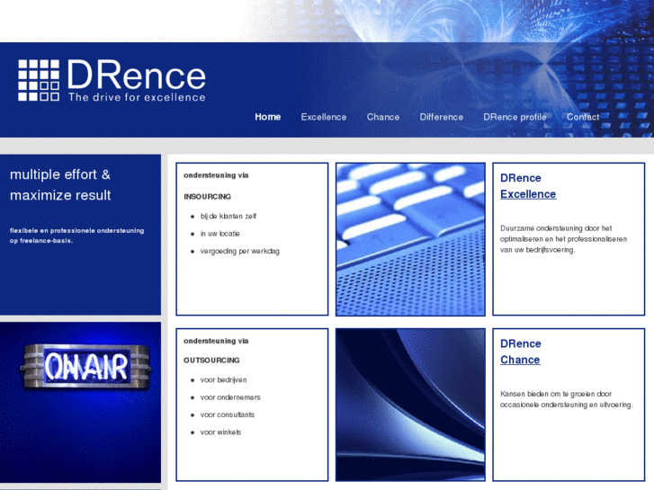654x490 pixels.
Task: Open the Home menu item
Action: pyautogui.click(x=268, y=117)
